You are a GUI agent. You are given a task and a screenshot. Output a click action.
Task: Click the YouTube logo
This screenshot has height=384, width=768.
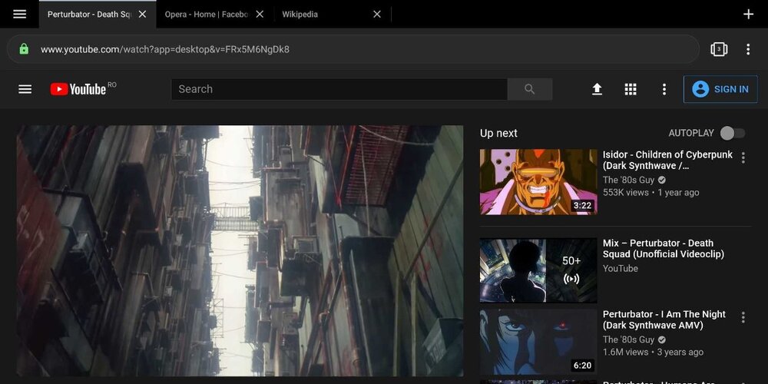pyautogui.click(x=78, y=89)
